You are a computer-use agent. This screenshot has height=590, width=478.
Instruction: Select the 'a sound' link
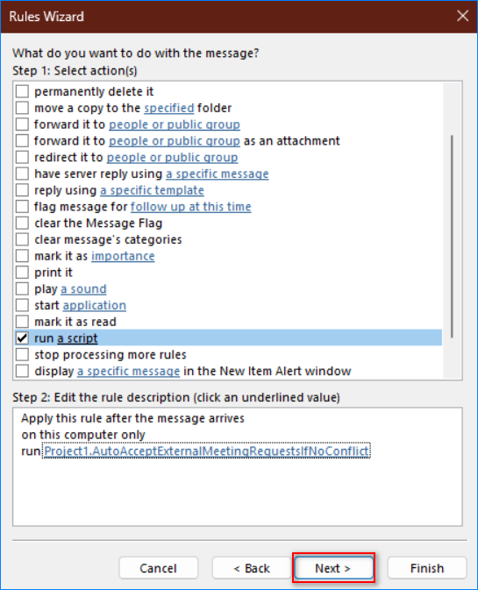coord(83,289)
